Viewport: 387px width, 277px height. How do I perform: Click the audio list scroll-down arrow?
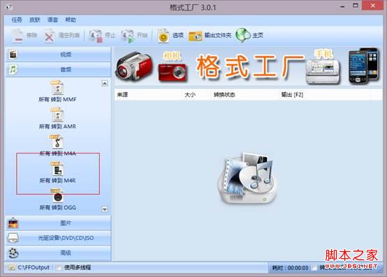click(x=105, y=209)
